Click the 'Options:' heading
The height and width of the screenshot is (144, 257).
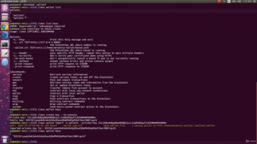click(15, 37)
